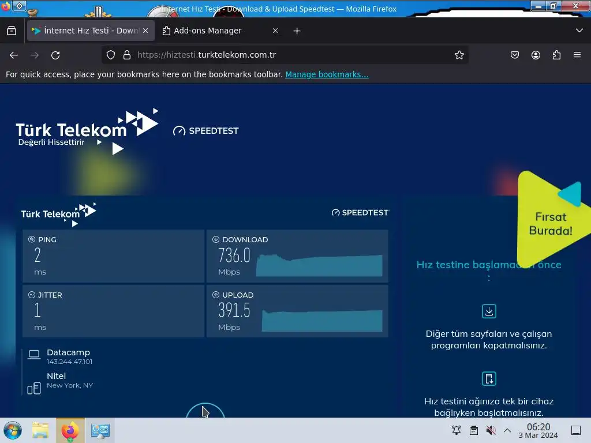Viewport: 591px width, 443px height.
Task: Open the Firefox account icon
Action: click(x=536, y=55)
